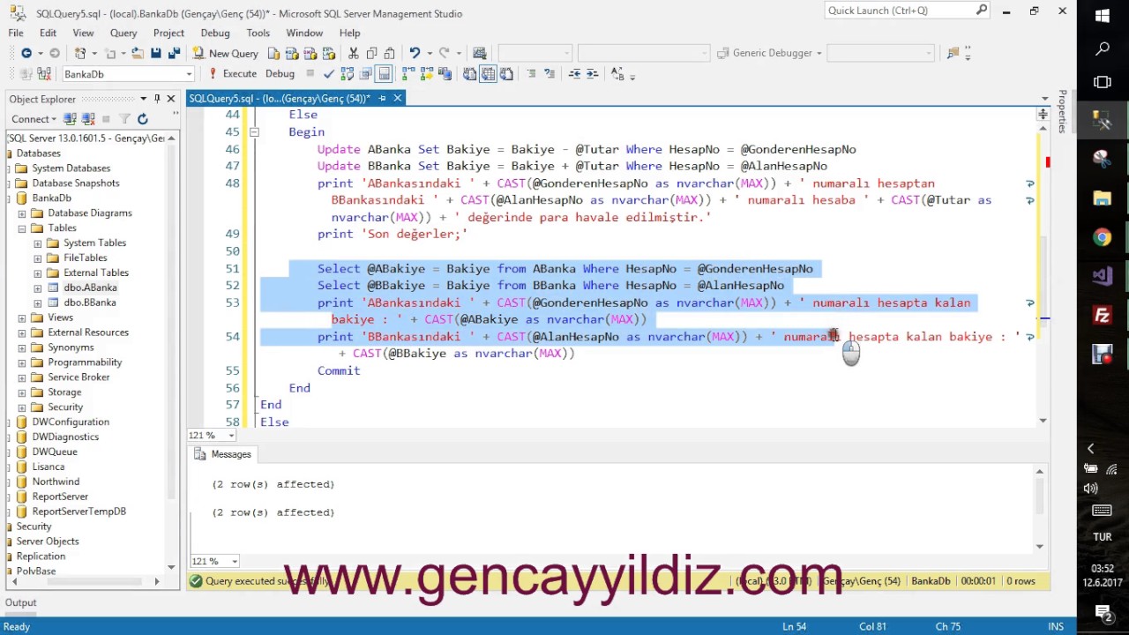Expand the Northwind database node

[x=8, y=482]
